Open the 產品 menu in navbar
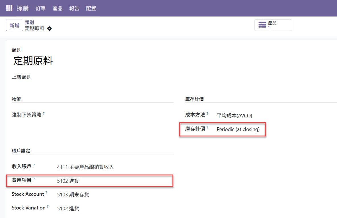 pos(57,9)
